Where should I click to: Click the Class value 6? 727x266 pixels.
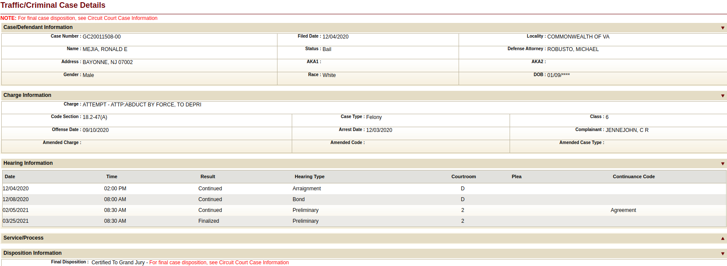pos(607,117)
